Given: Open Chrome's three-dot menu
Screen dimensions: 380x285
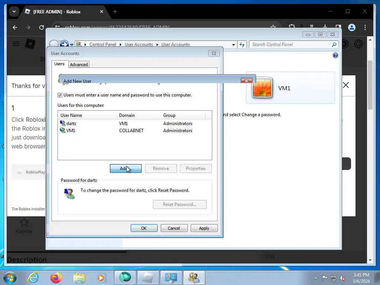Looking at the screenshot, I should [x=365, y=27].
